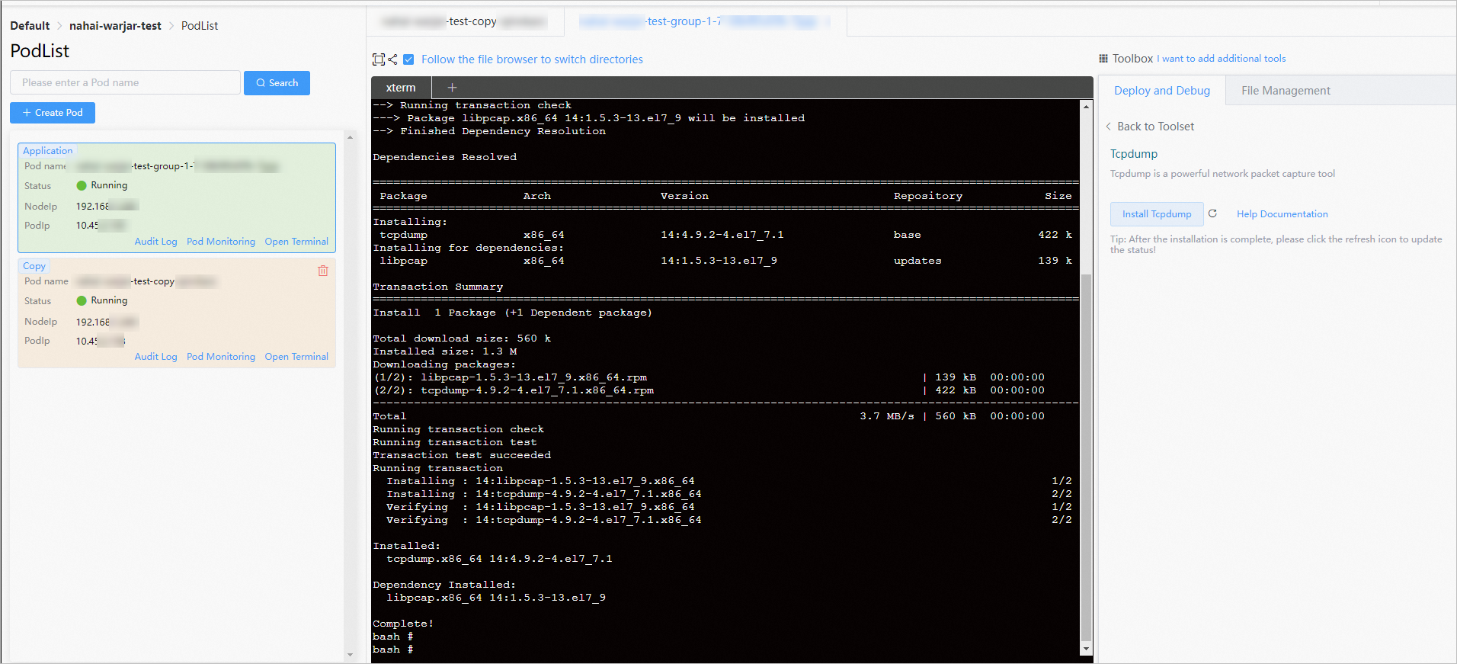Switch to Deploy and Debug tab
The height and width of the screenshot is (664, 1457).
click(1161, 91)
